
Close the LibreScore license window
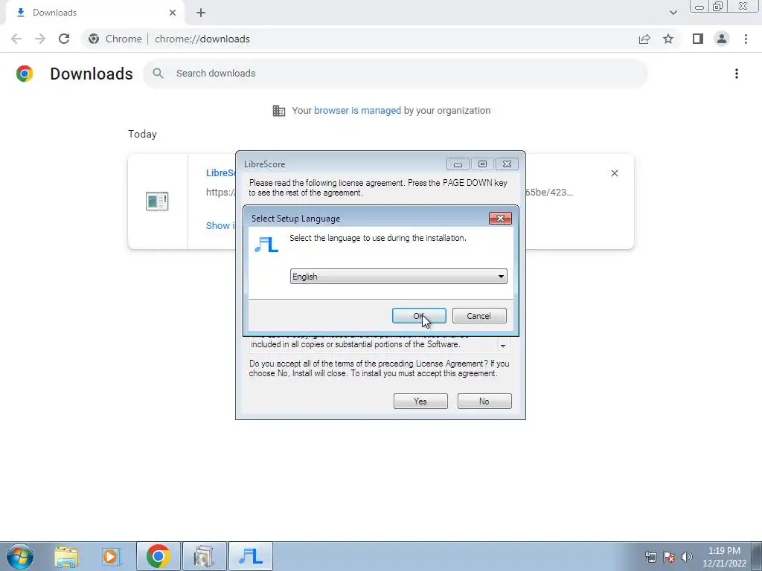507,164
